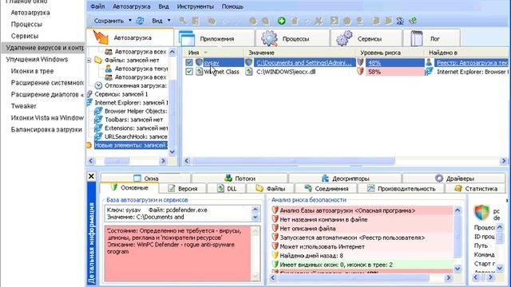
Task: Open Tweaker in left sidebar
Action: [23, 106]
